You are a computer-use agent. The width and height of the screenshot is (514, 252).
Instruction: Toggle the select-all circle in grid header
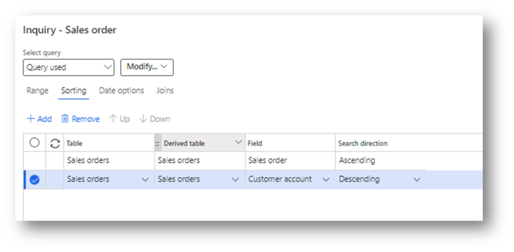tap(35, 143)
